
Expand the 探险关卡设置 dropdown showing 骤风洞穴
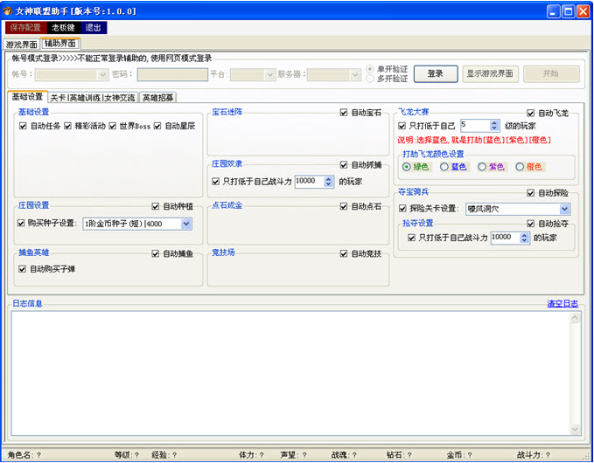pyautogui.click(x=565, y=209)
